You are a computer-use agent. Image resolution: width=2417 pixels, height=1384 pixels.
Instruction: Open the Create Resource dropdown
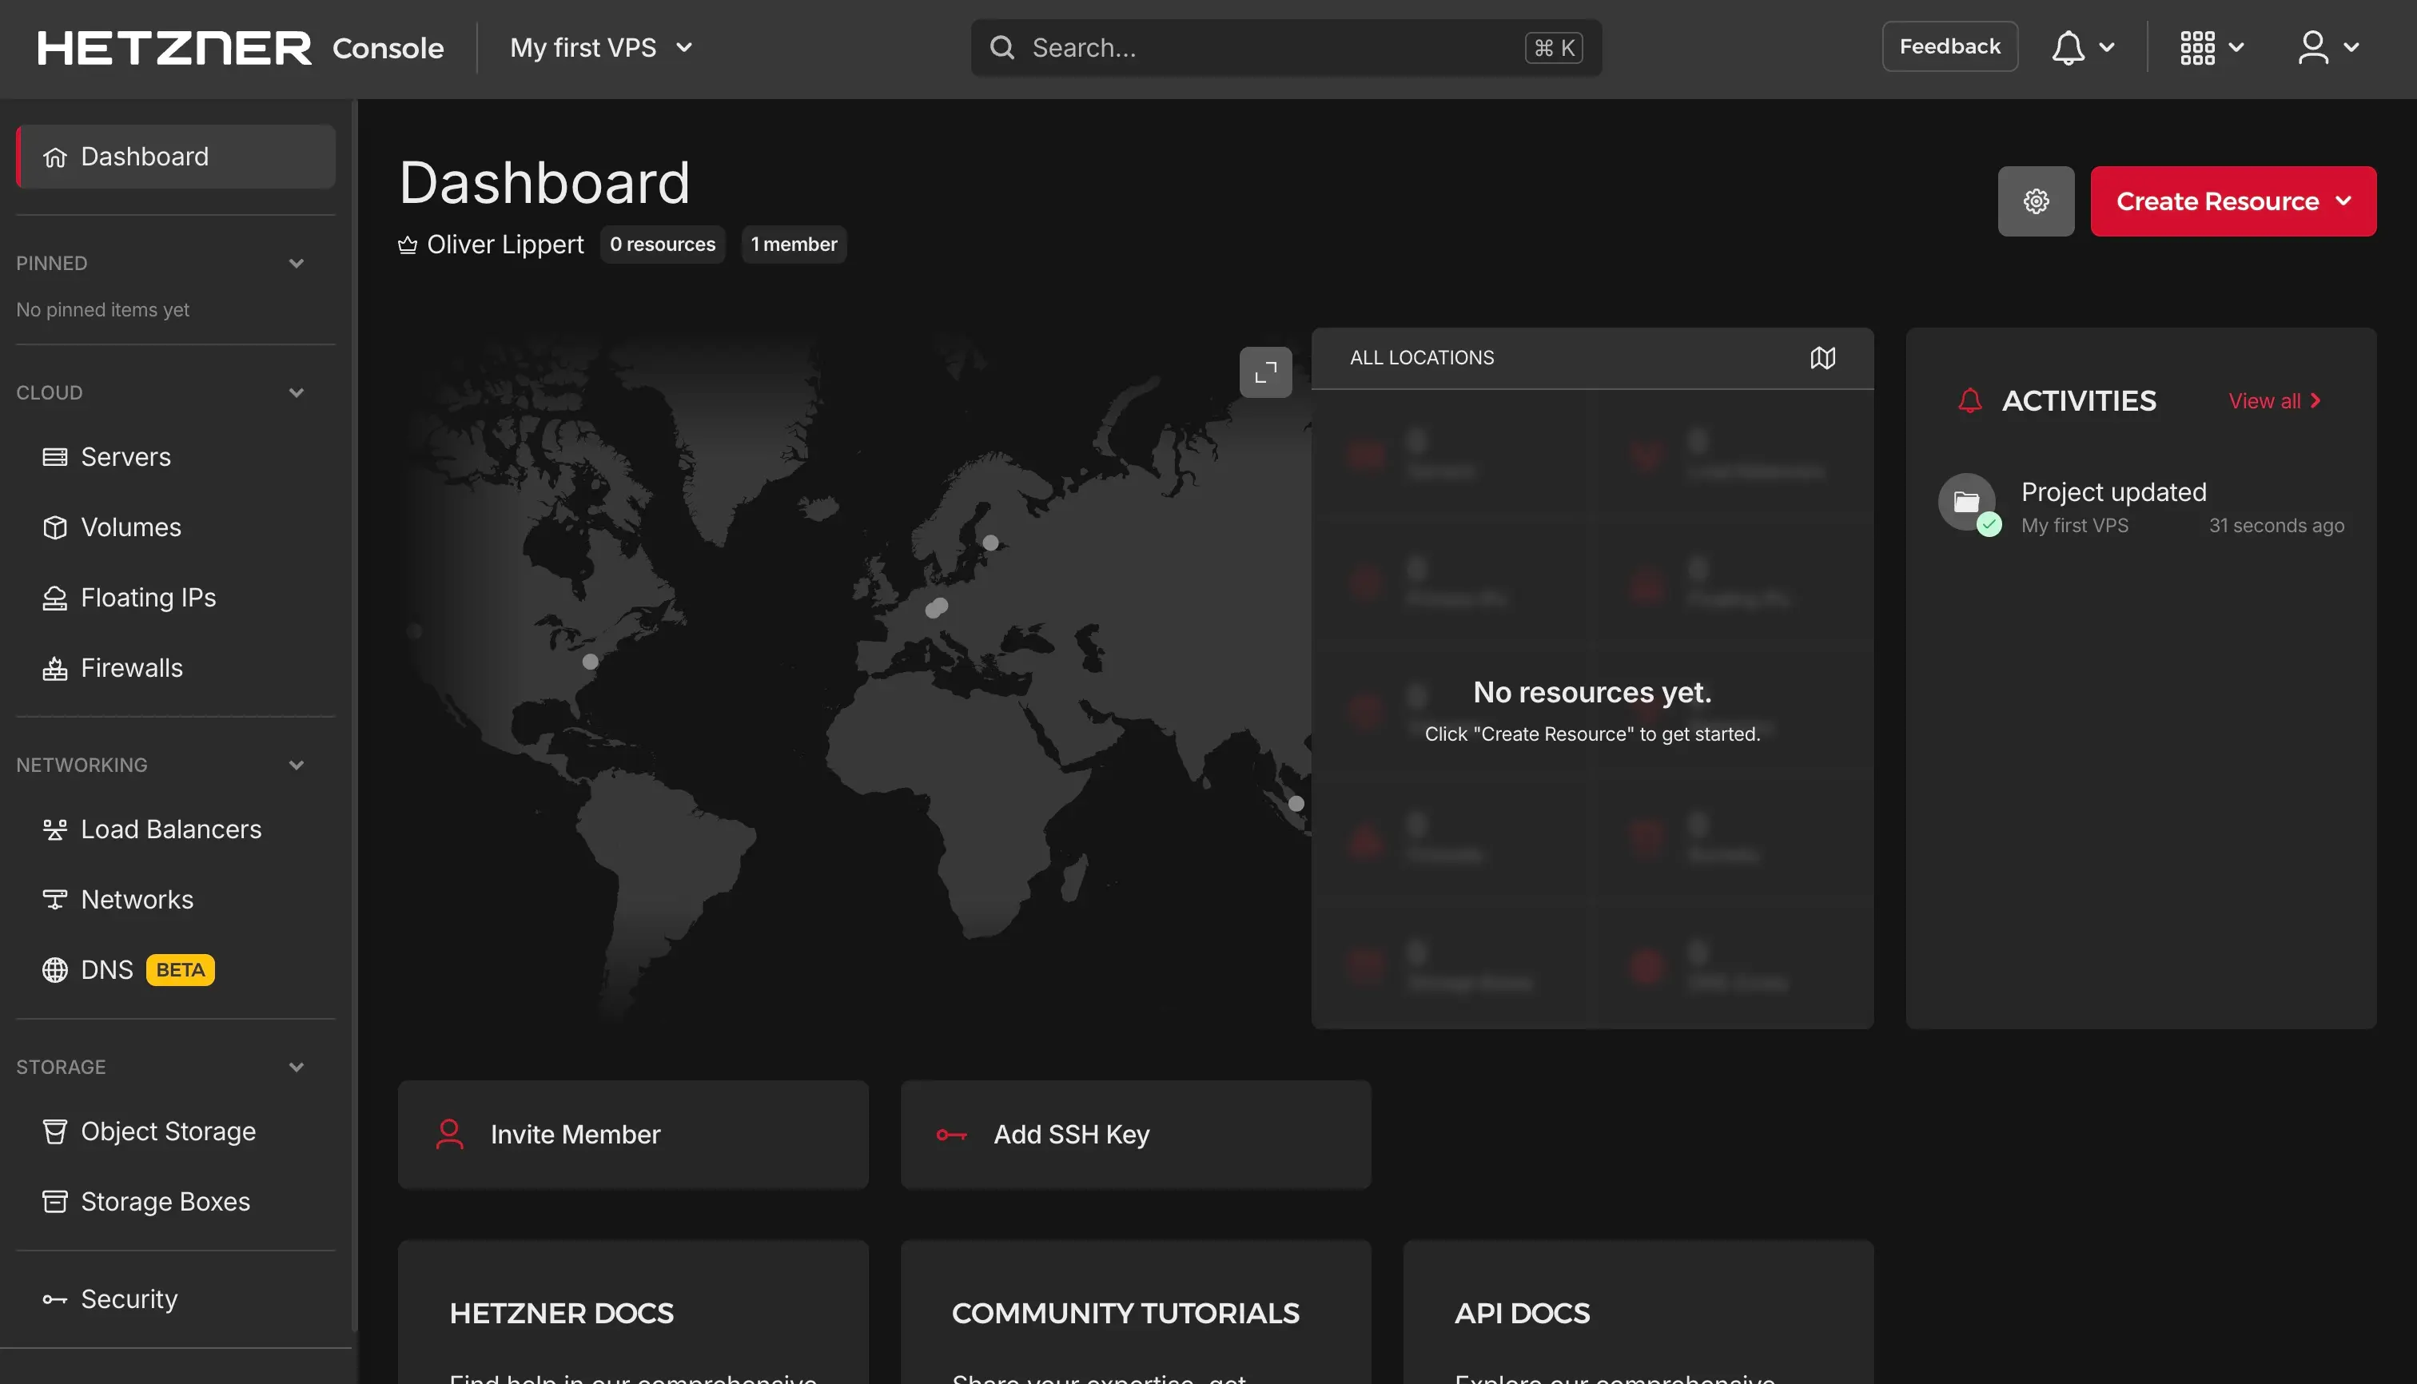(2232, 201)
